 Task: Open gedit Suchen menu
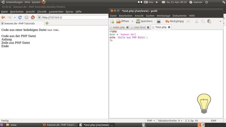tap(150, 16)
